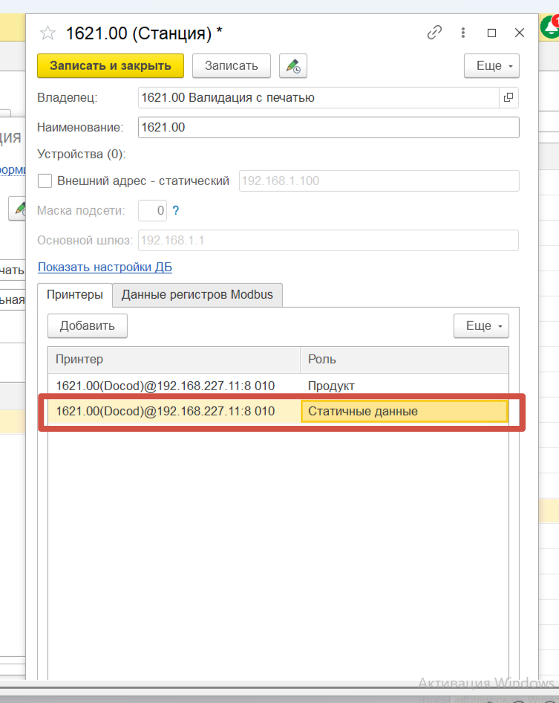The image size is (559, 703).
Task: Expand the Еще dropdown above printers table
Action: point(481,325)
